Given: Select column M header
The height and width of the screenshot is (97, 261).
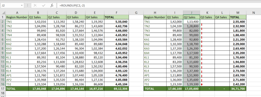Looking at the screenshot, I should pos(238,13).
